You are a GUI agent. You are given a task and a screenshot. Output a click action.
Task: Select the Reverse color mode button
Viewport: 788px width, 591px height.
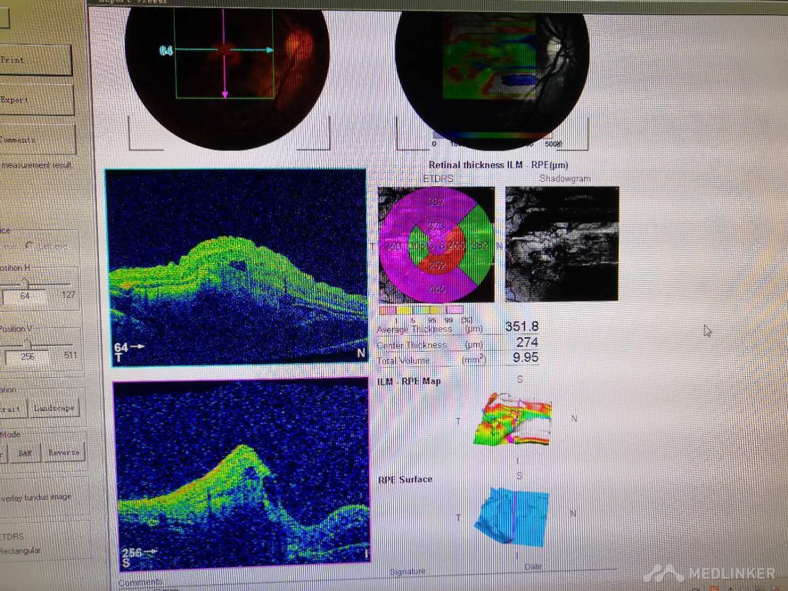(63, 453)
